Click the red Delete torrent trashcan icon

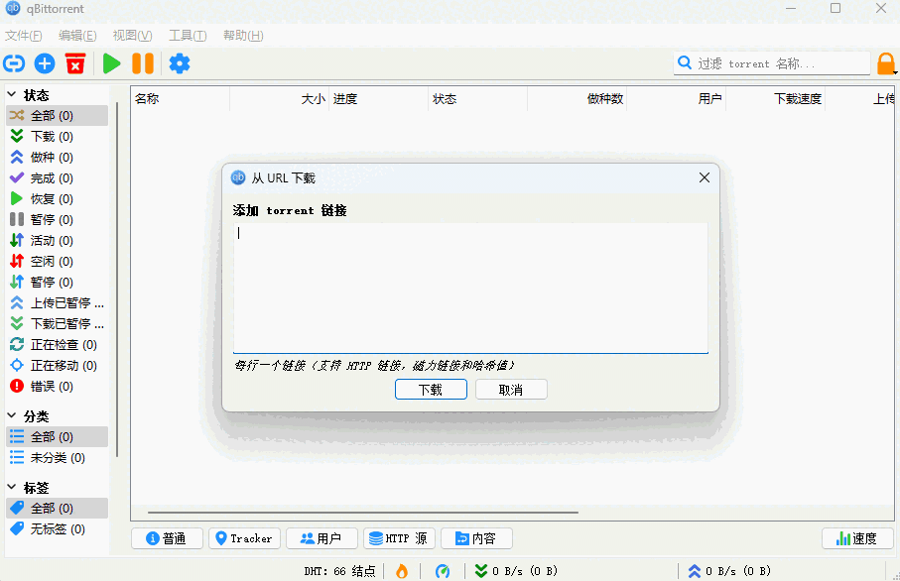[x=75, y=62]
